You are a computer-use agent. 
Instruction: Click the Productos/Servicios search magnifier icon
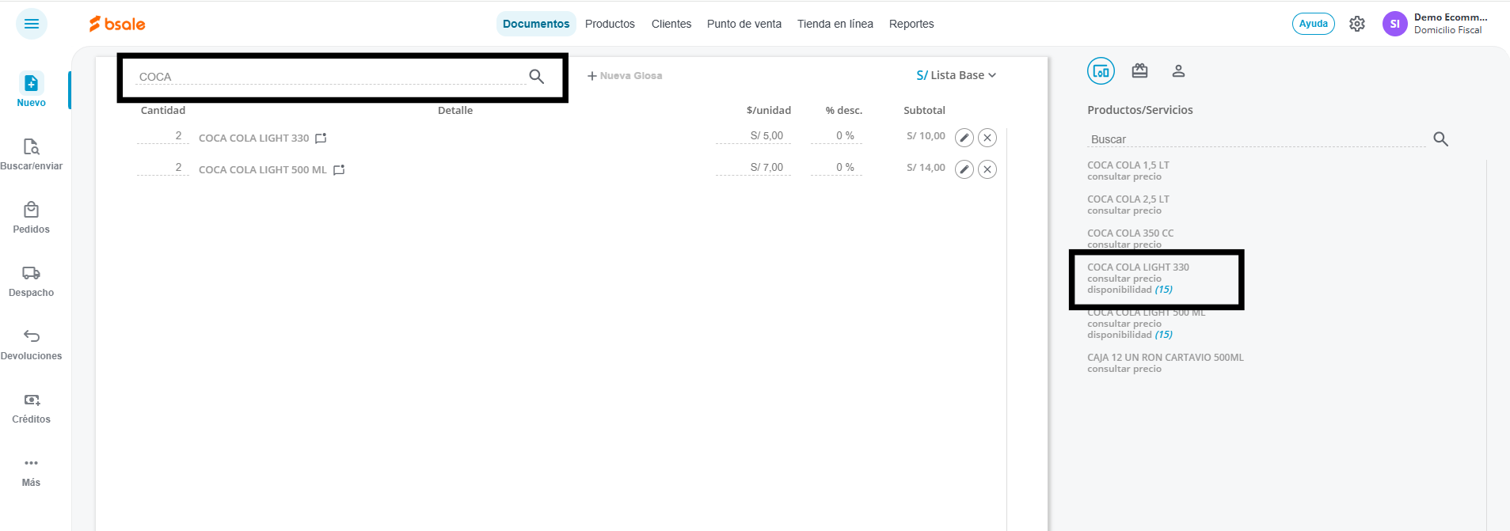click(x=1440, y=139)
